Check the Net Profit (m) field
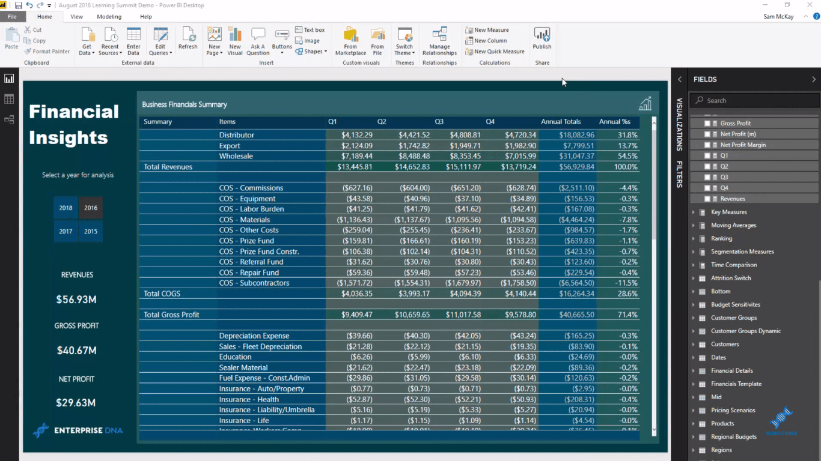The height and width of the screenshot is (461, 821). click(x=707, y=134)
